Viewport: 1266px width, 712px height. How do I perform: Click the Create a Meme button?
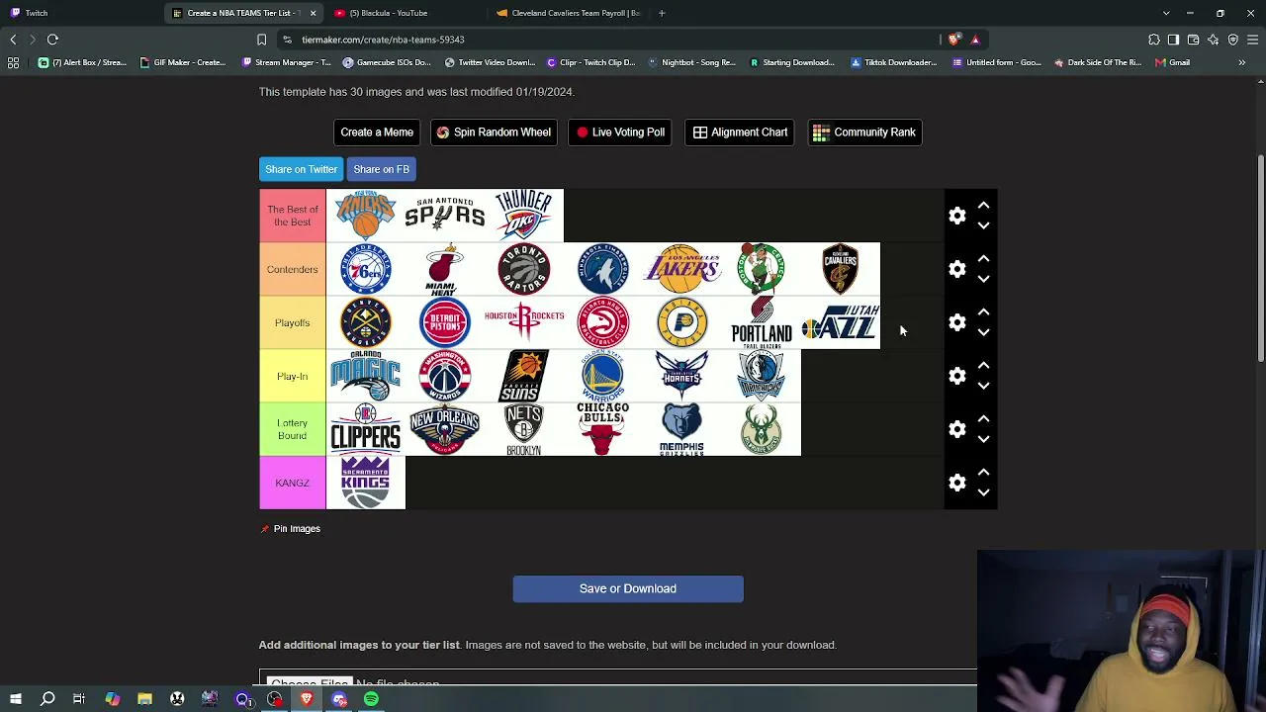[x=377, y=133]
